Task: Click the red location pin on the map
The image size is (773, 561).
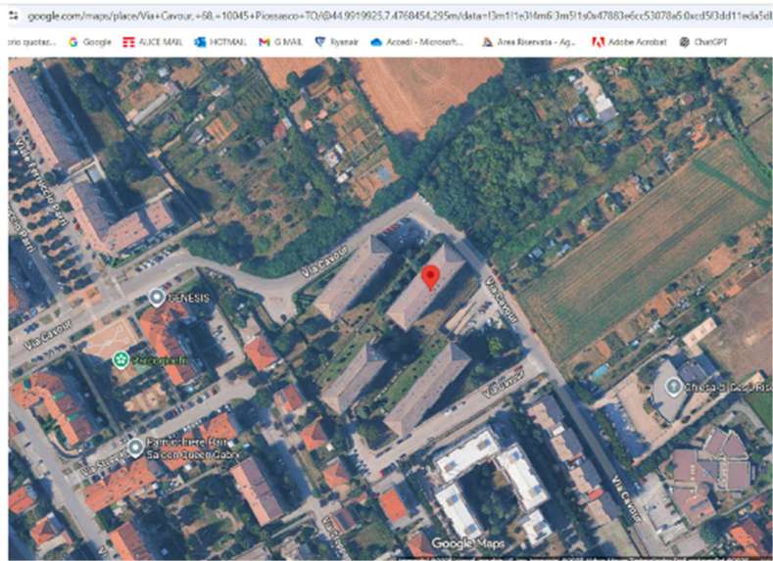Action: (x=429, y=277)
